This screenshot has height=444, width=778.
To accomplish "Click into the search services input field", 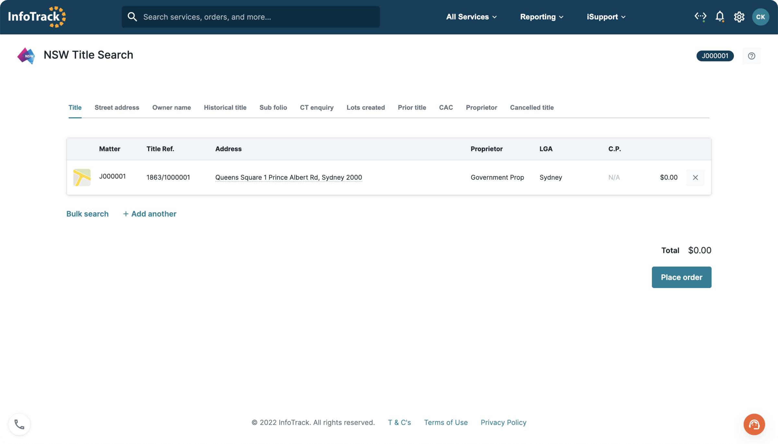I will click(251, 17).
